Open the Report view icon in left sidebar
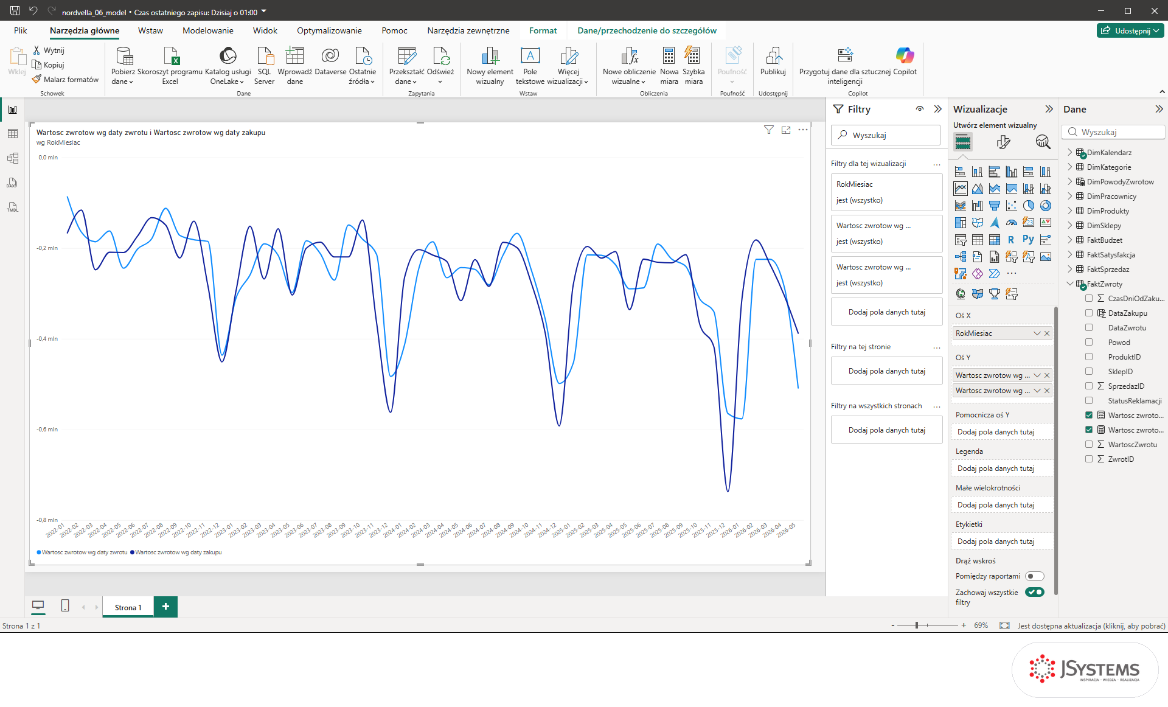Image resolution: width=1168 pixels, height=707 pixels. pos(12,110)
